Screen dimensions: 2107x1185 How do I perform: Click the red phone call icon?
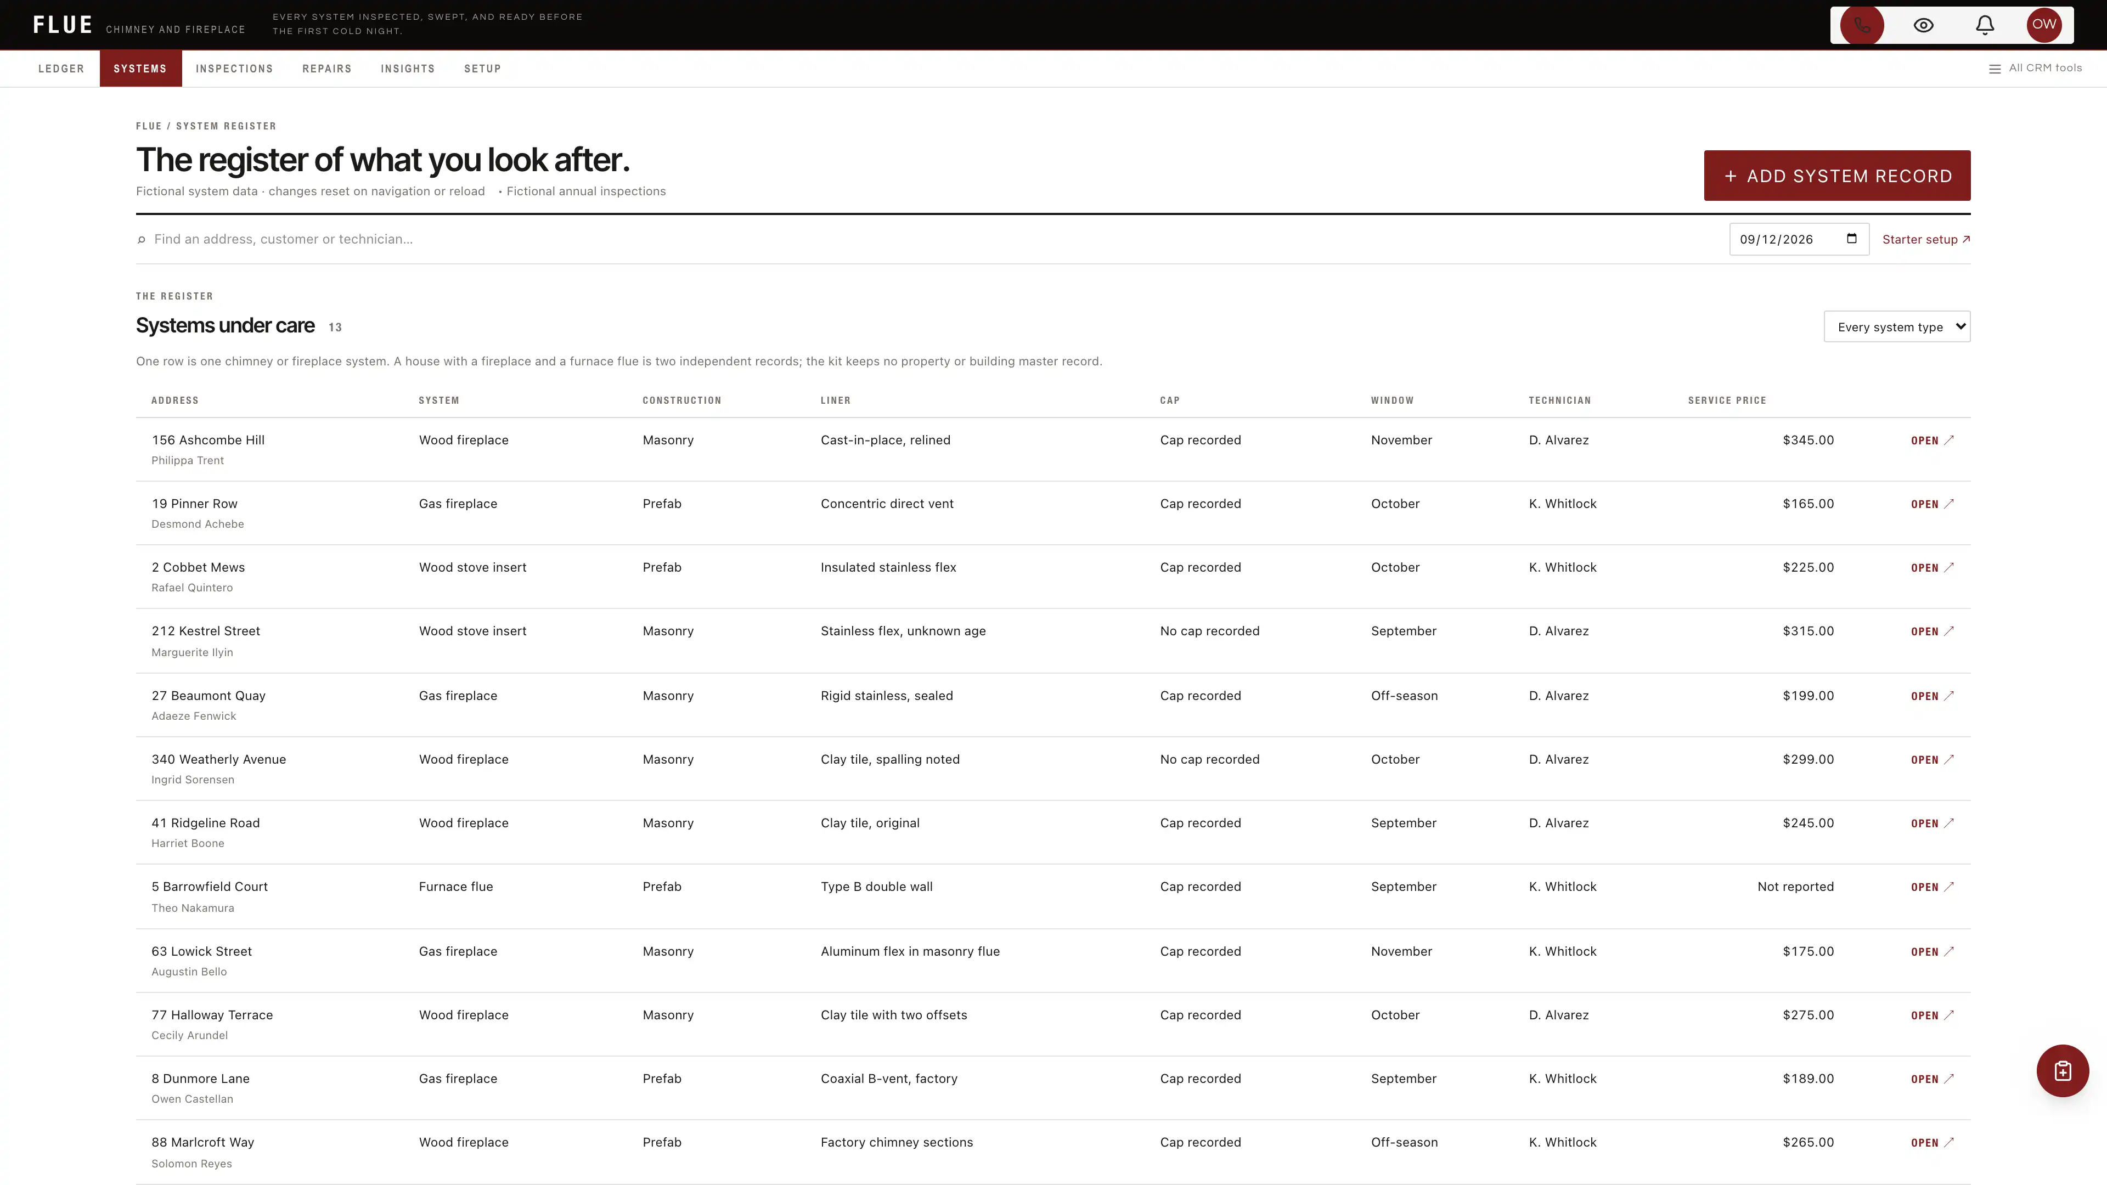1862,25
